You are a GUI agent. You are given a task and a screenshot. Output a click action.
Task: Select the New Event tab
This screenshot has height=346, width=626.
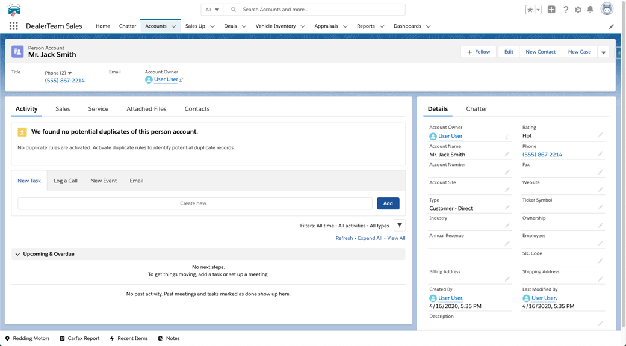pos(104,181)
